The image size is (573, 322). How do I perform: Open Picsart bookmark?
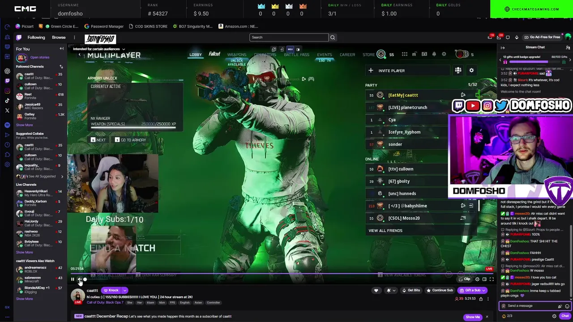(x=24, y=26)
